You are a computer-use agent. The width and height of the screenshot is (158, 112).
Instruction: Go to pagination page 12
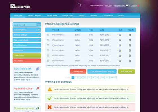click(97, 78)
